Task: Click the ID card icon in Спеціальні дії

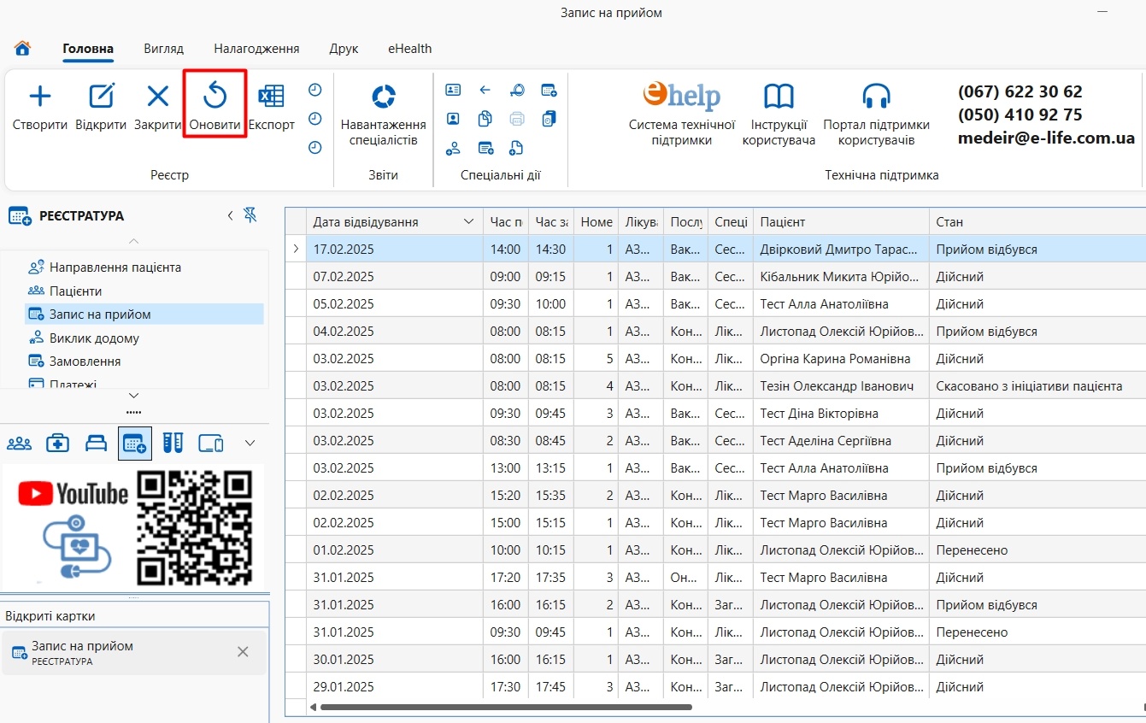Action: [x=453, y=90]
